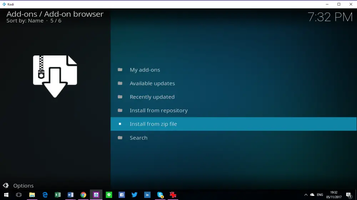Open Windows Start menu
This screenshot has height=200, width=357.
tap(6, 195)
